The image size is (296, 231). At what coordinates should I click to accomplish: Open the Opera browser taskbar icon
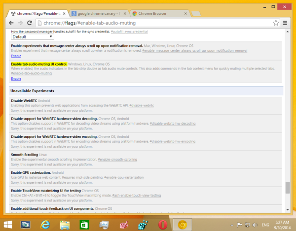pos(162,225)
